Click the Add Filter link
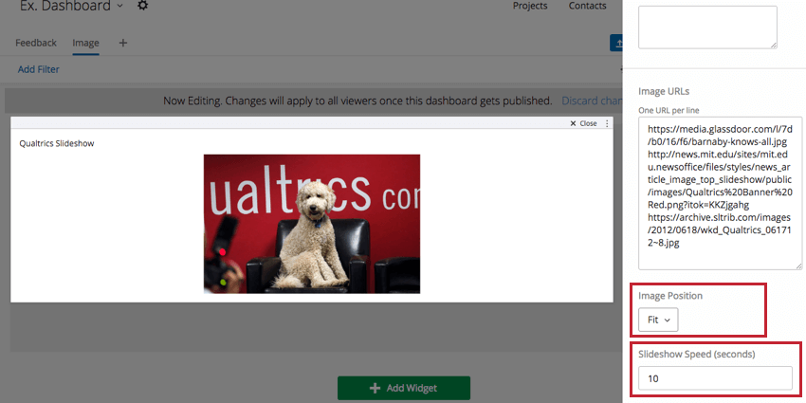The image size is (806, 403). (x=39, y=69)
